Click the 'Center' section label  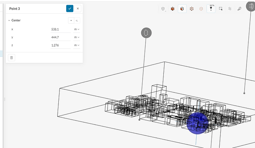coord(16,20)
